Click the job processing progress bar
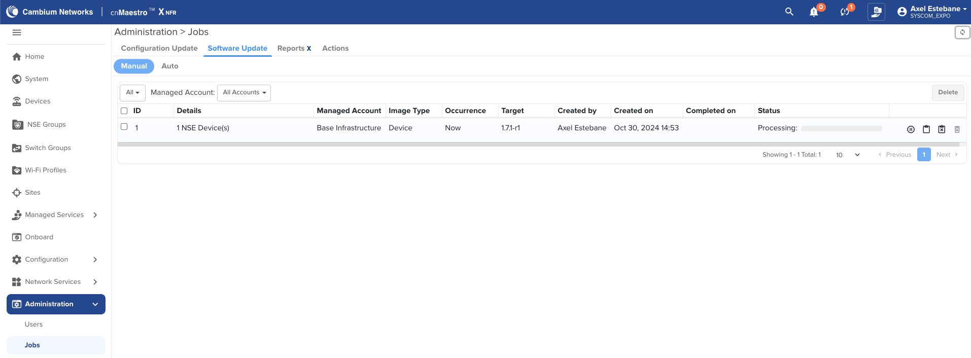This screenshot has height=358, width=971. click(841, 128)
